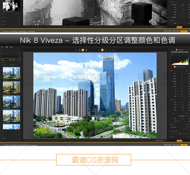Toggle second filter chip under presets

click(12, 65)
